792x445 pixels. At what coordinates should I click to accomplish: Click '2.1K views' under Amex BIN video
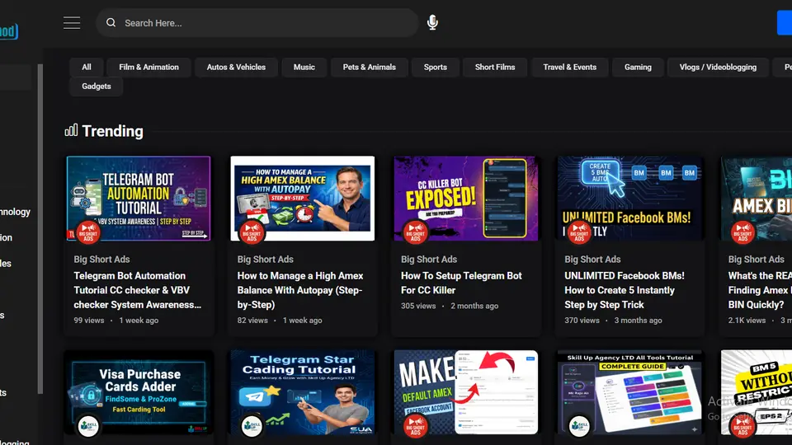[x=747, y=321]
